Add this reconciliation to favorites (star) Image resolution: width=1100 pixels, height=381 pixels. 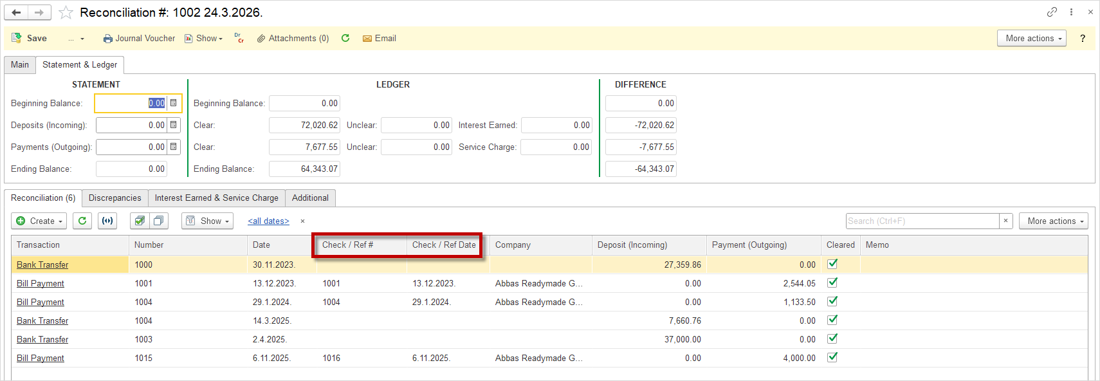point(66,12)
